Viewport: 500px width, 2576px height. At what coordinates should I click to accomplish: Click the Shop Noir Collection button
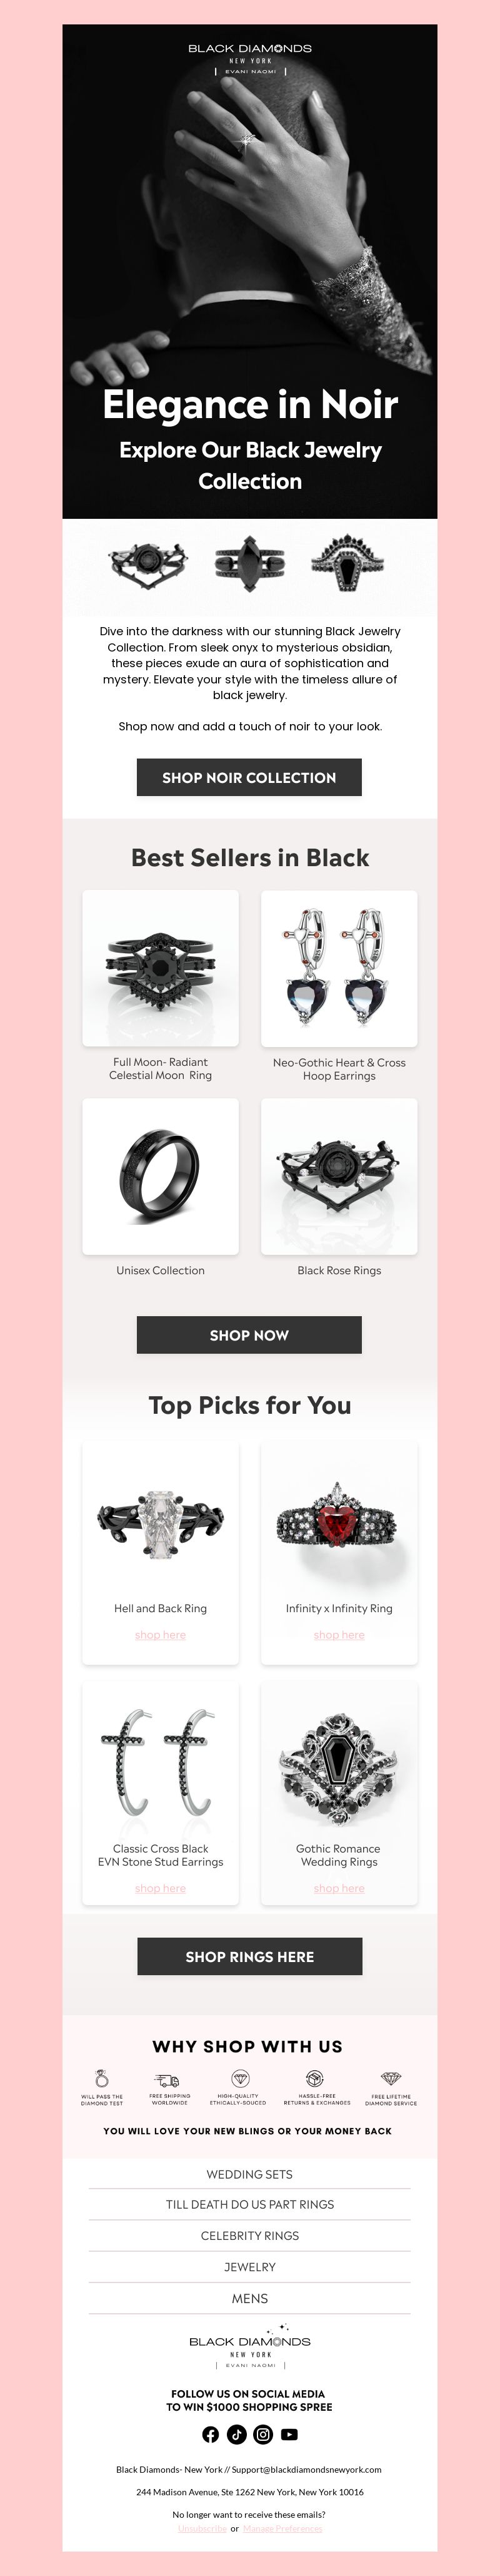coord(249,777)
